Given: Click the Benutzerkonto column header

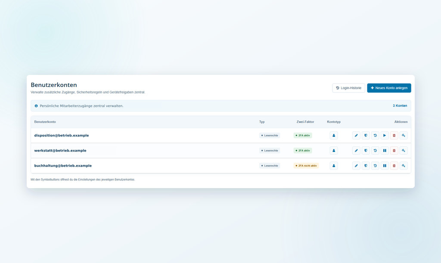Looking at the screenshot, I should coord(45,122).
